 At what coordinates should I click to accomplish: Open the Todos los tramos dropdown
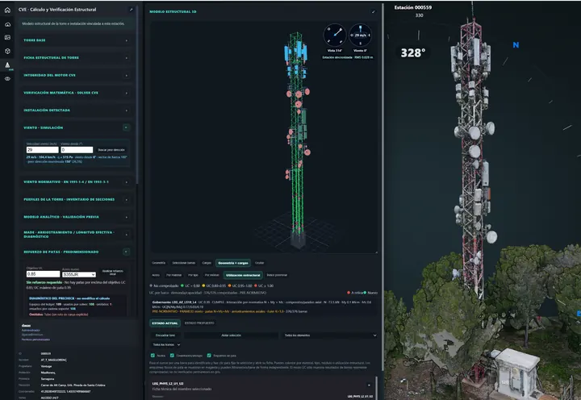point(166,344)
